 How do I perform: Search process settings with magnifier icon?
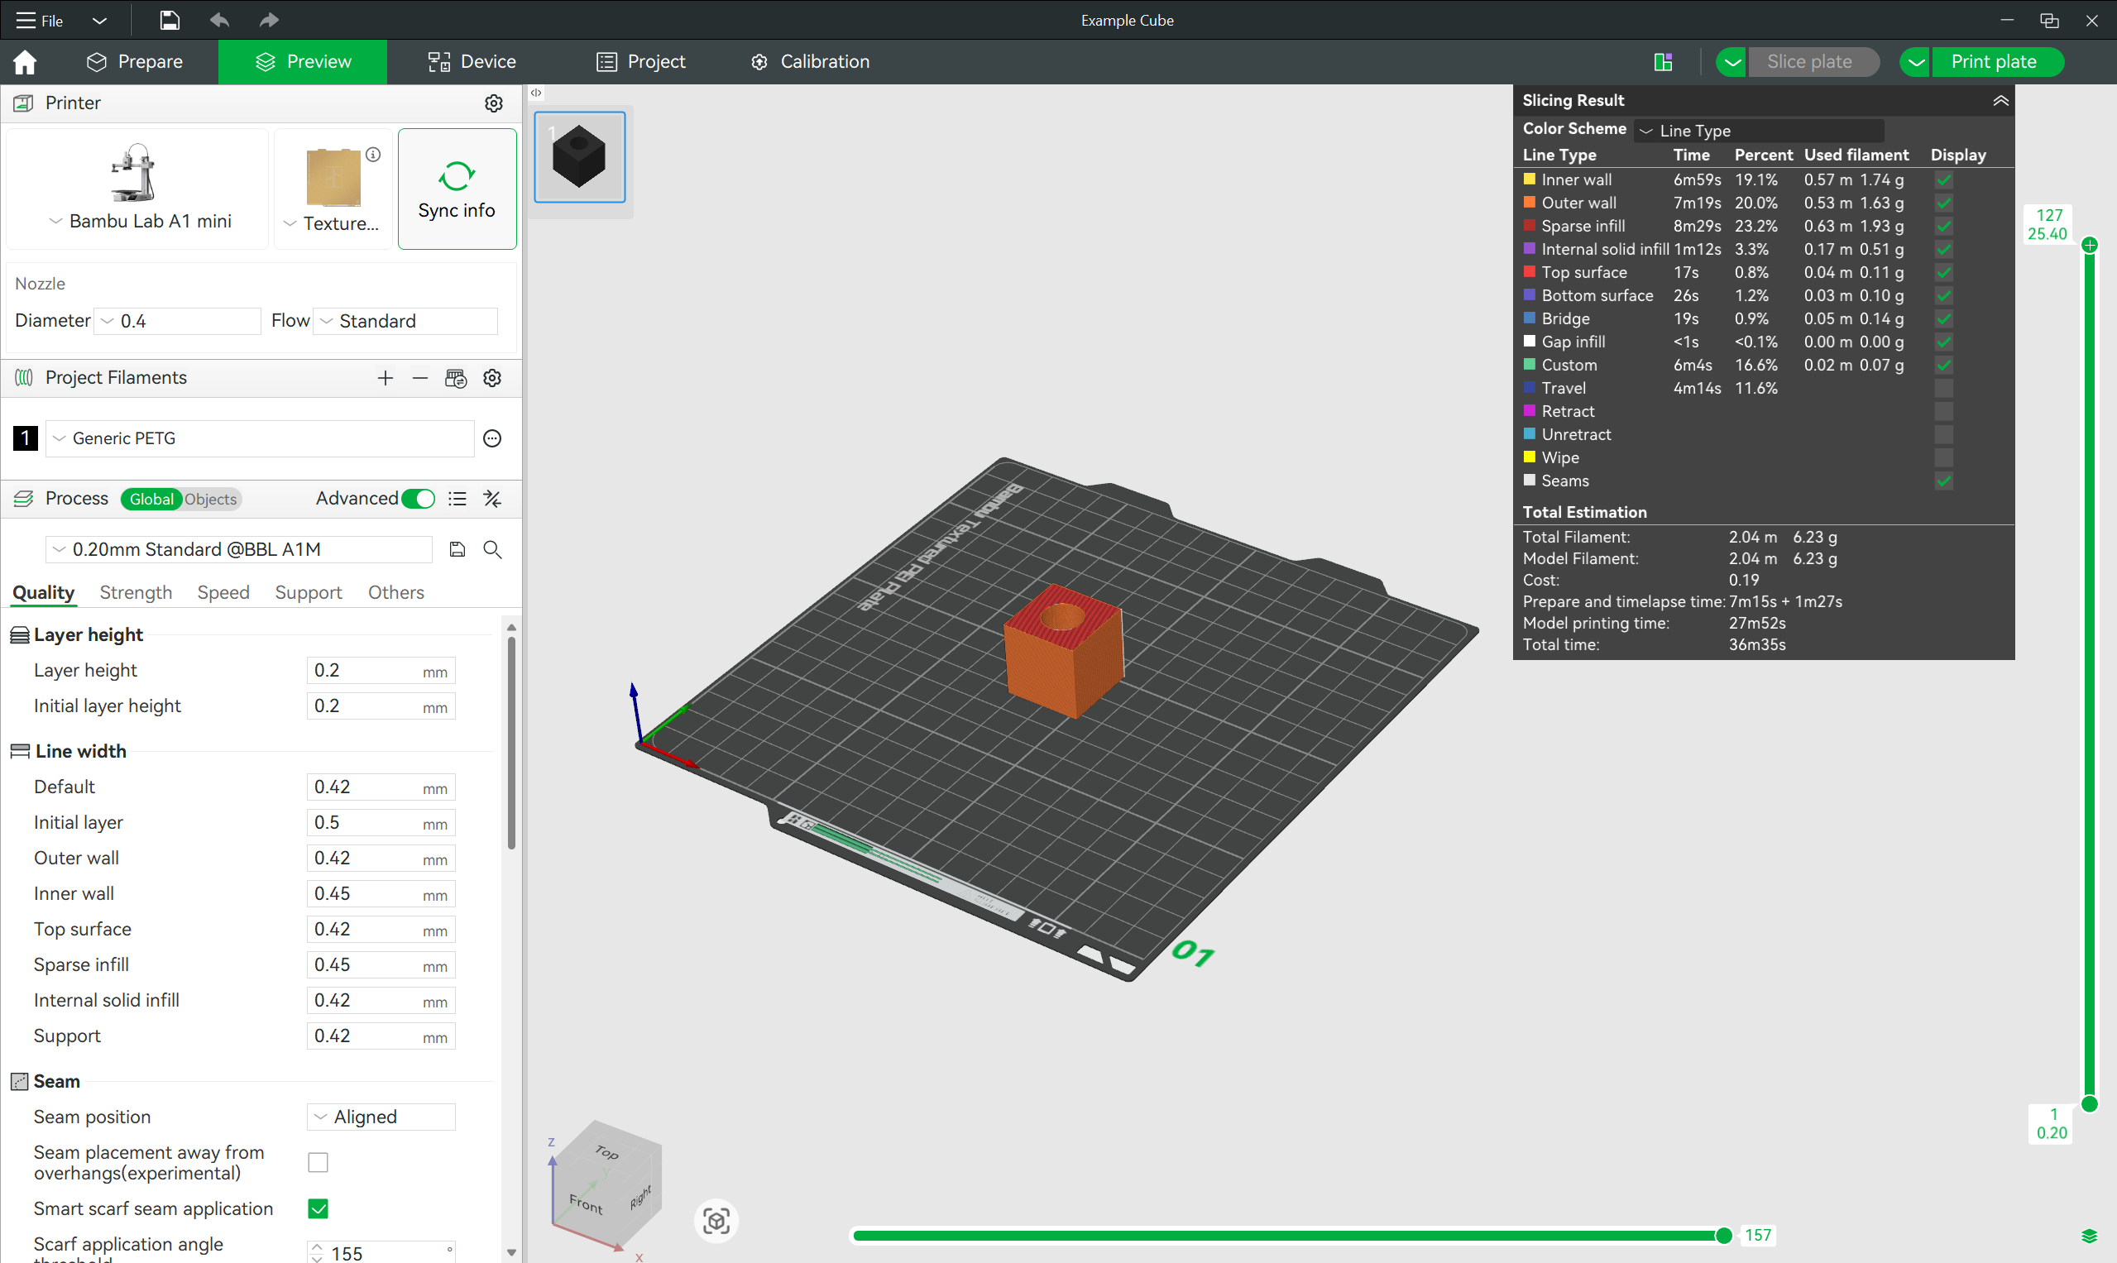[492, 549]
